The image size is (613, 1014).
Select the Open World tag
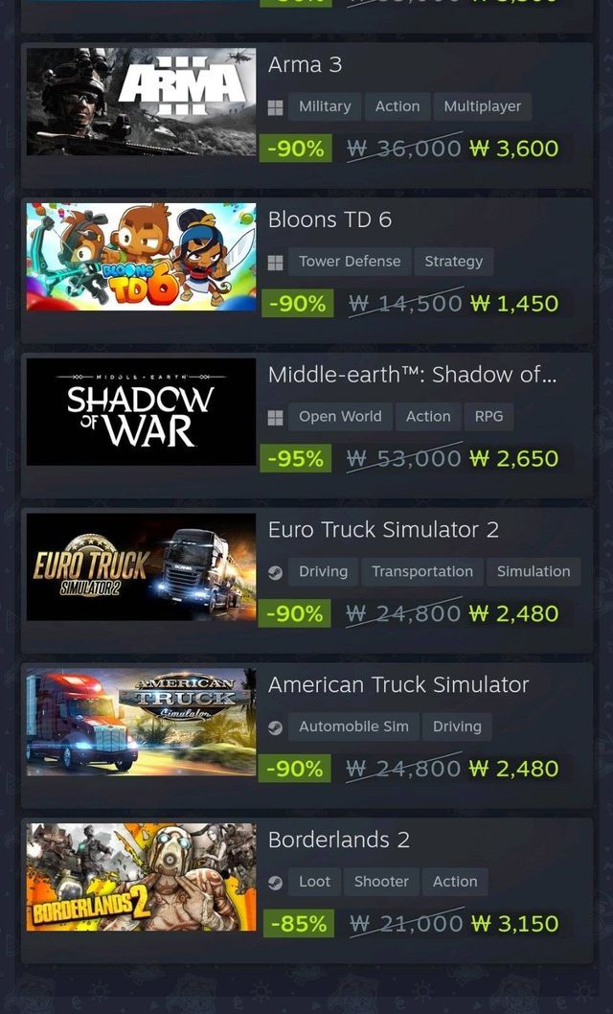click(x=340, y=417)
